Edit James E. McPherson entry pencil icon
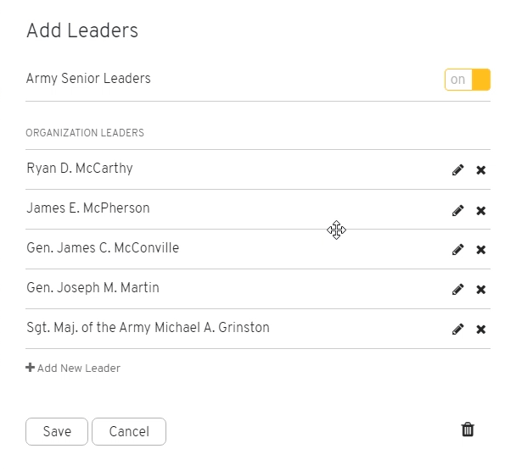 pos(457,210)
